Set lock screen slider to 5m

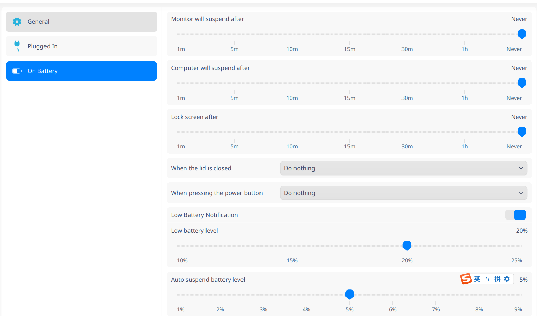(234, 132)
